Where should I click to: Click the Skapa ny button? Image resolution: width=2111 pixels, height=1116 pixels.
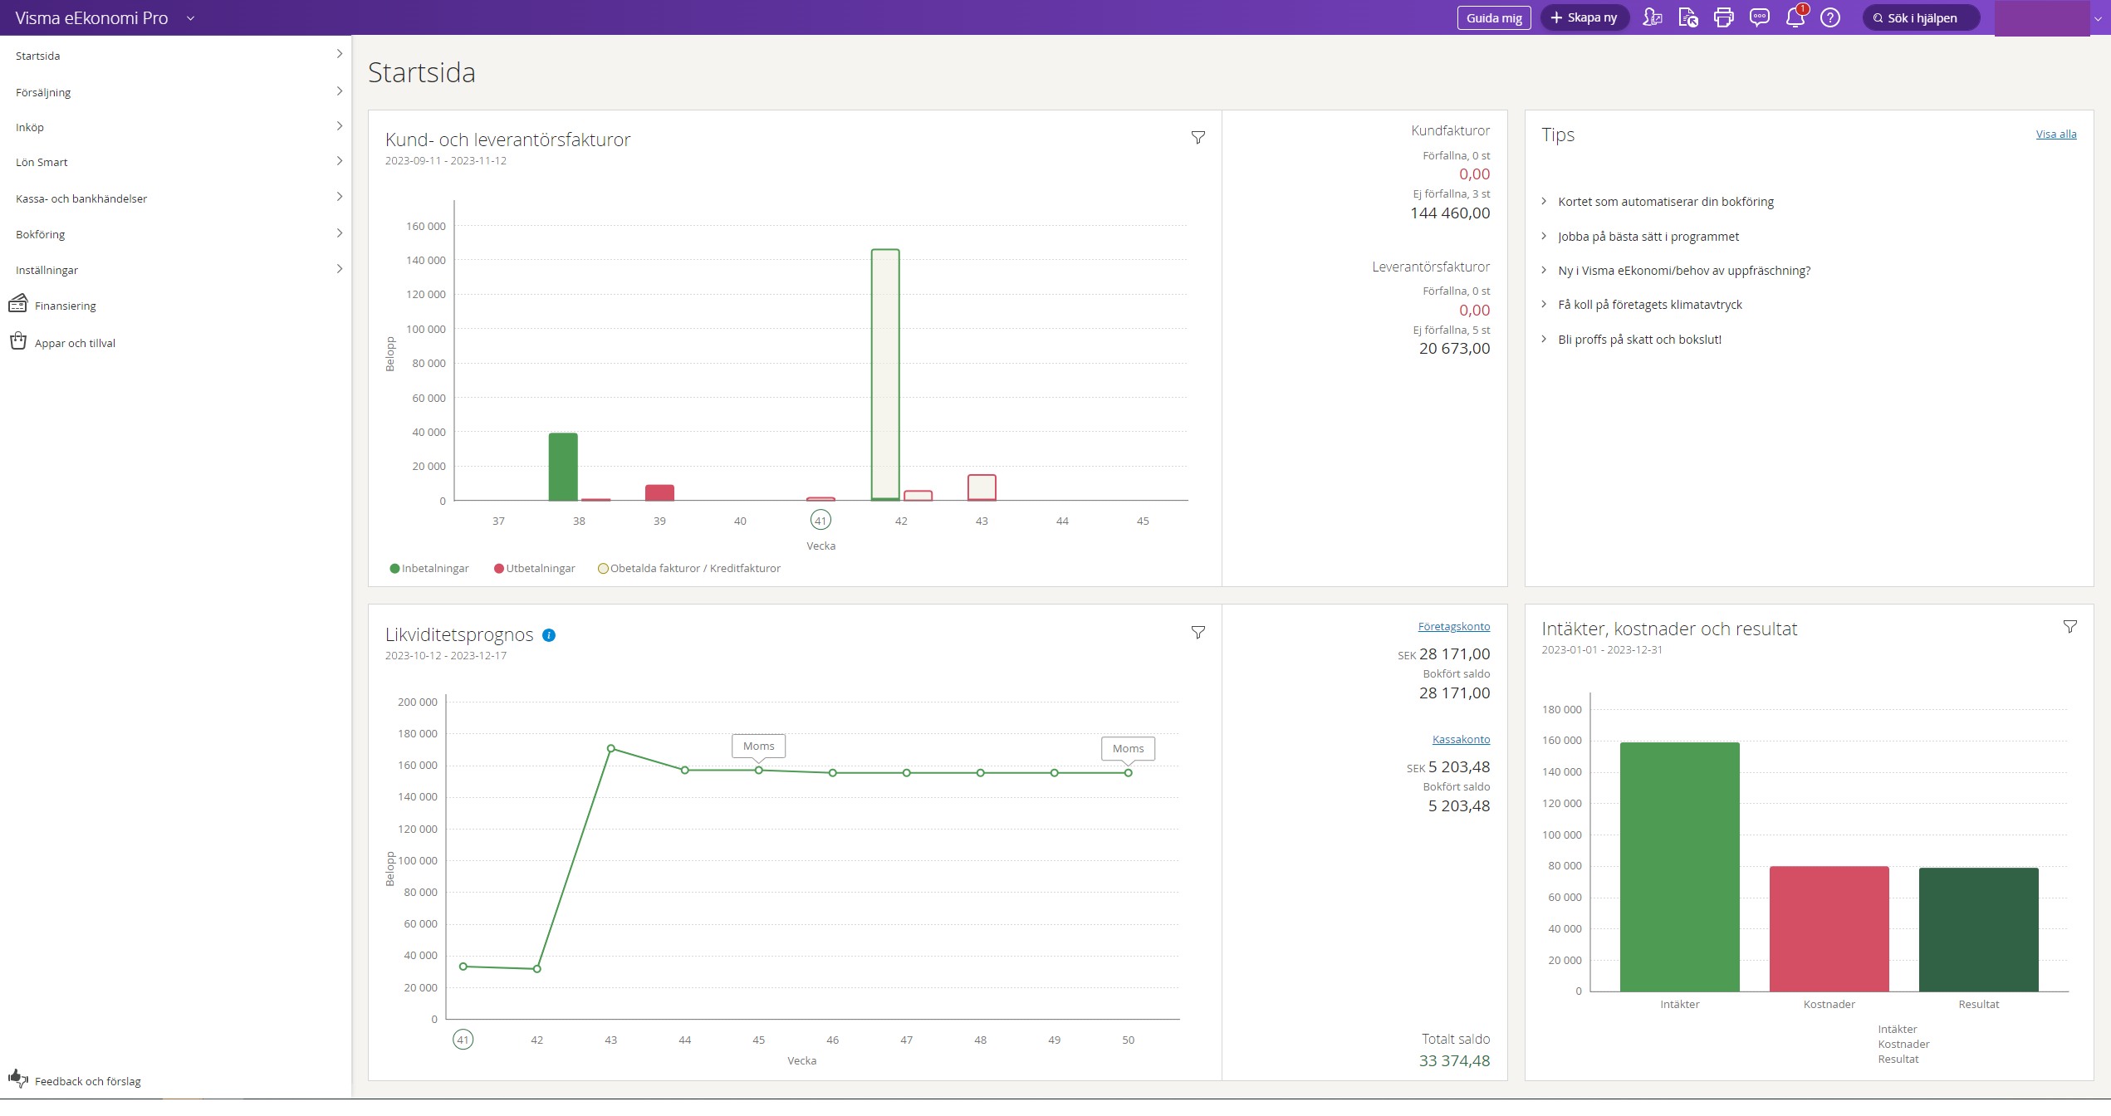coord(1584,17)
